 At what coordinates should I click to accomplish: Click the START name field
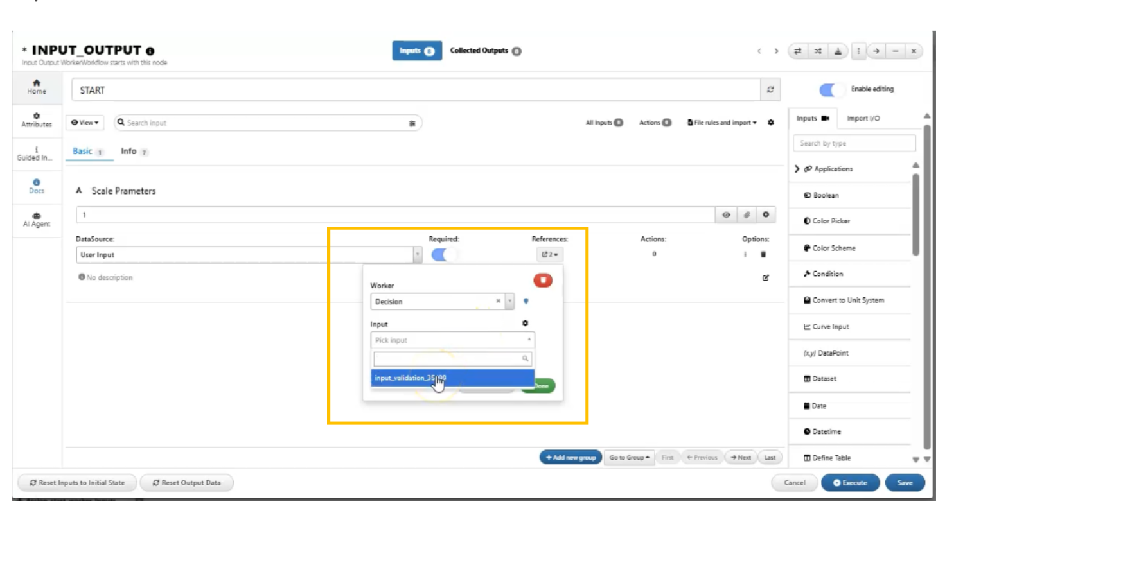[x=416, y=90]
